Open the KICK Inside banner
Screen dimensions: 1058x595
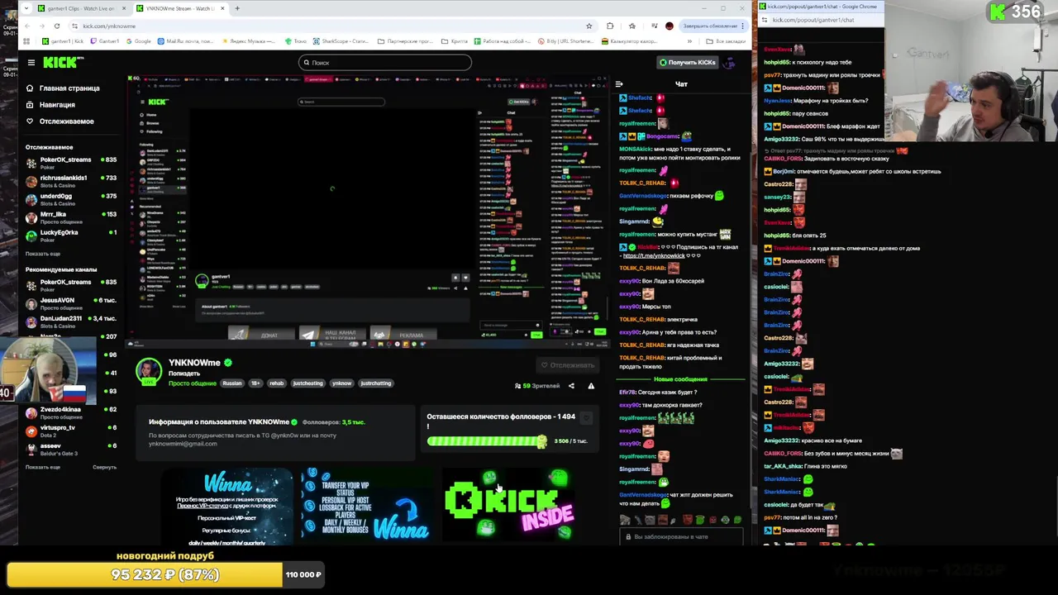pyautogui.click(x=508, y=505)
